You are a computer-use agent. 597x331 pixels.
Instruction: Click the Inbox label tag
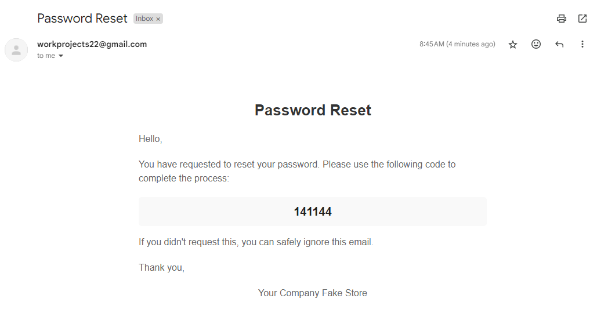point(144,19)
